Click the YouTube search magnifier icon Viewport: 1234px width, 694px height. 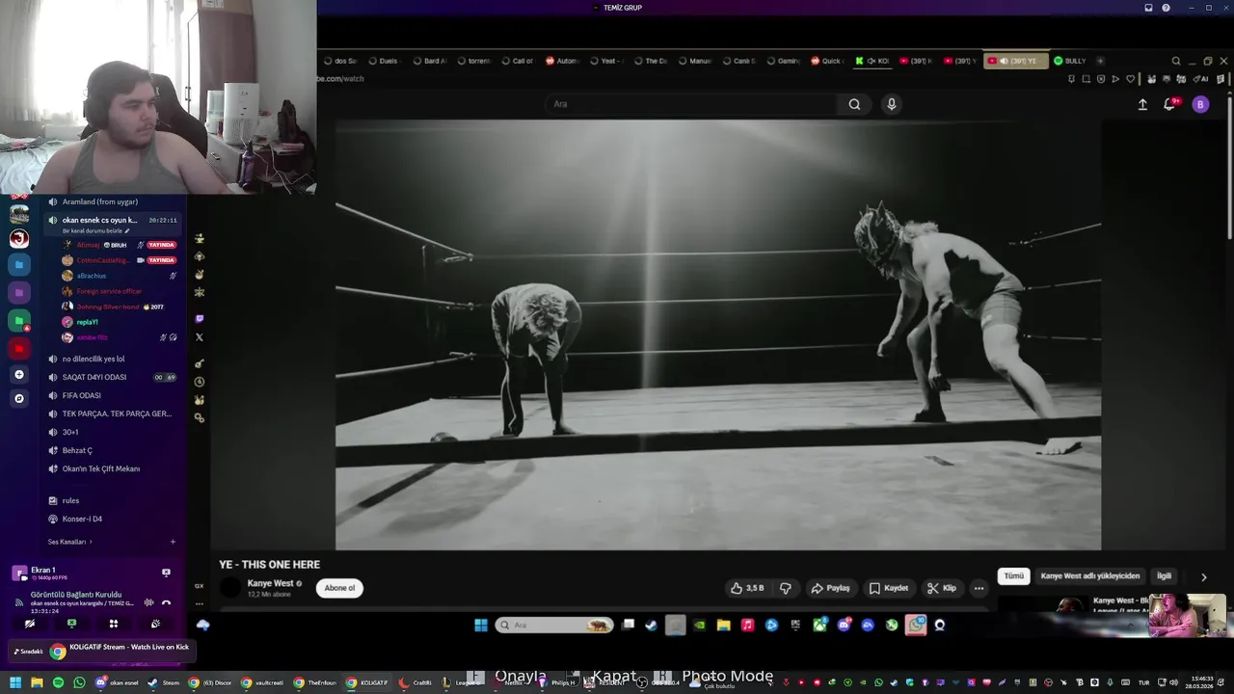point(854,104)
